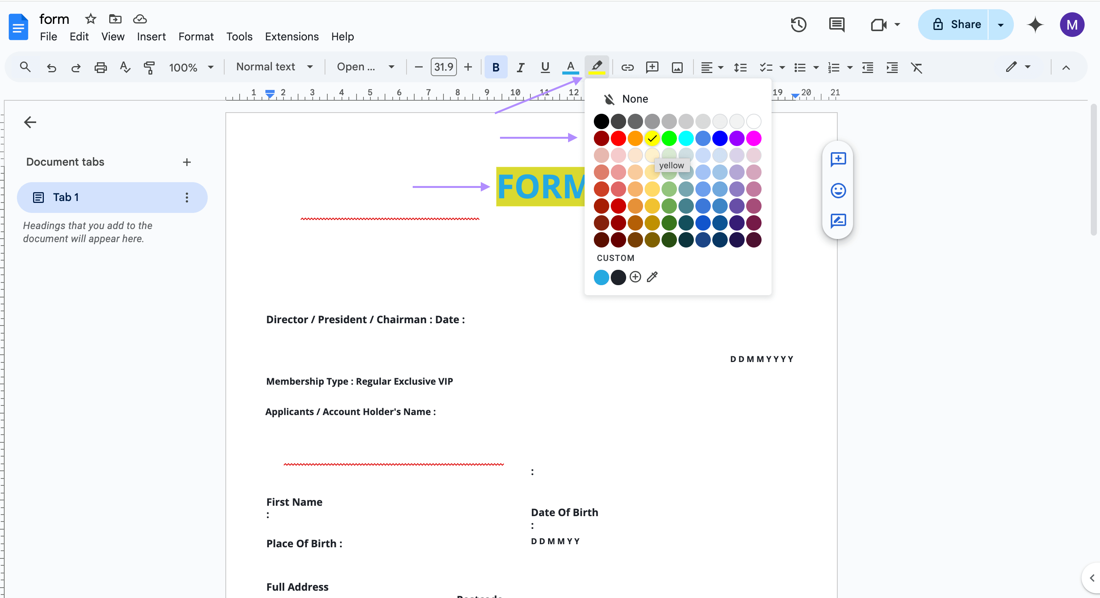The height and width of the screenshot is (598, 1100).
Task: Click the redo arrow icon
Action: (76, 67)
